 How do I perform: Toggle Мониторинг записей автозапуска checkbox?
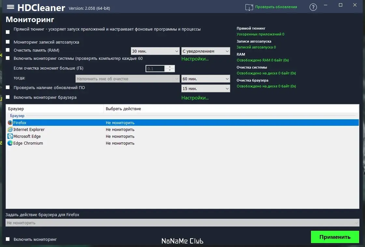point(8,42)
